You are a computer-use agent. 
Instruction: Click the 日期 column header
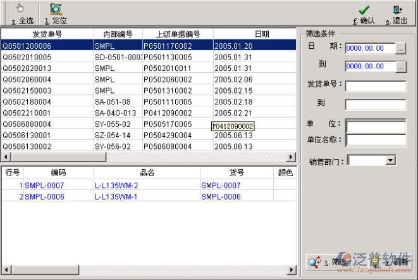(262, 34)
